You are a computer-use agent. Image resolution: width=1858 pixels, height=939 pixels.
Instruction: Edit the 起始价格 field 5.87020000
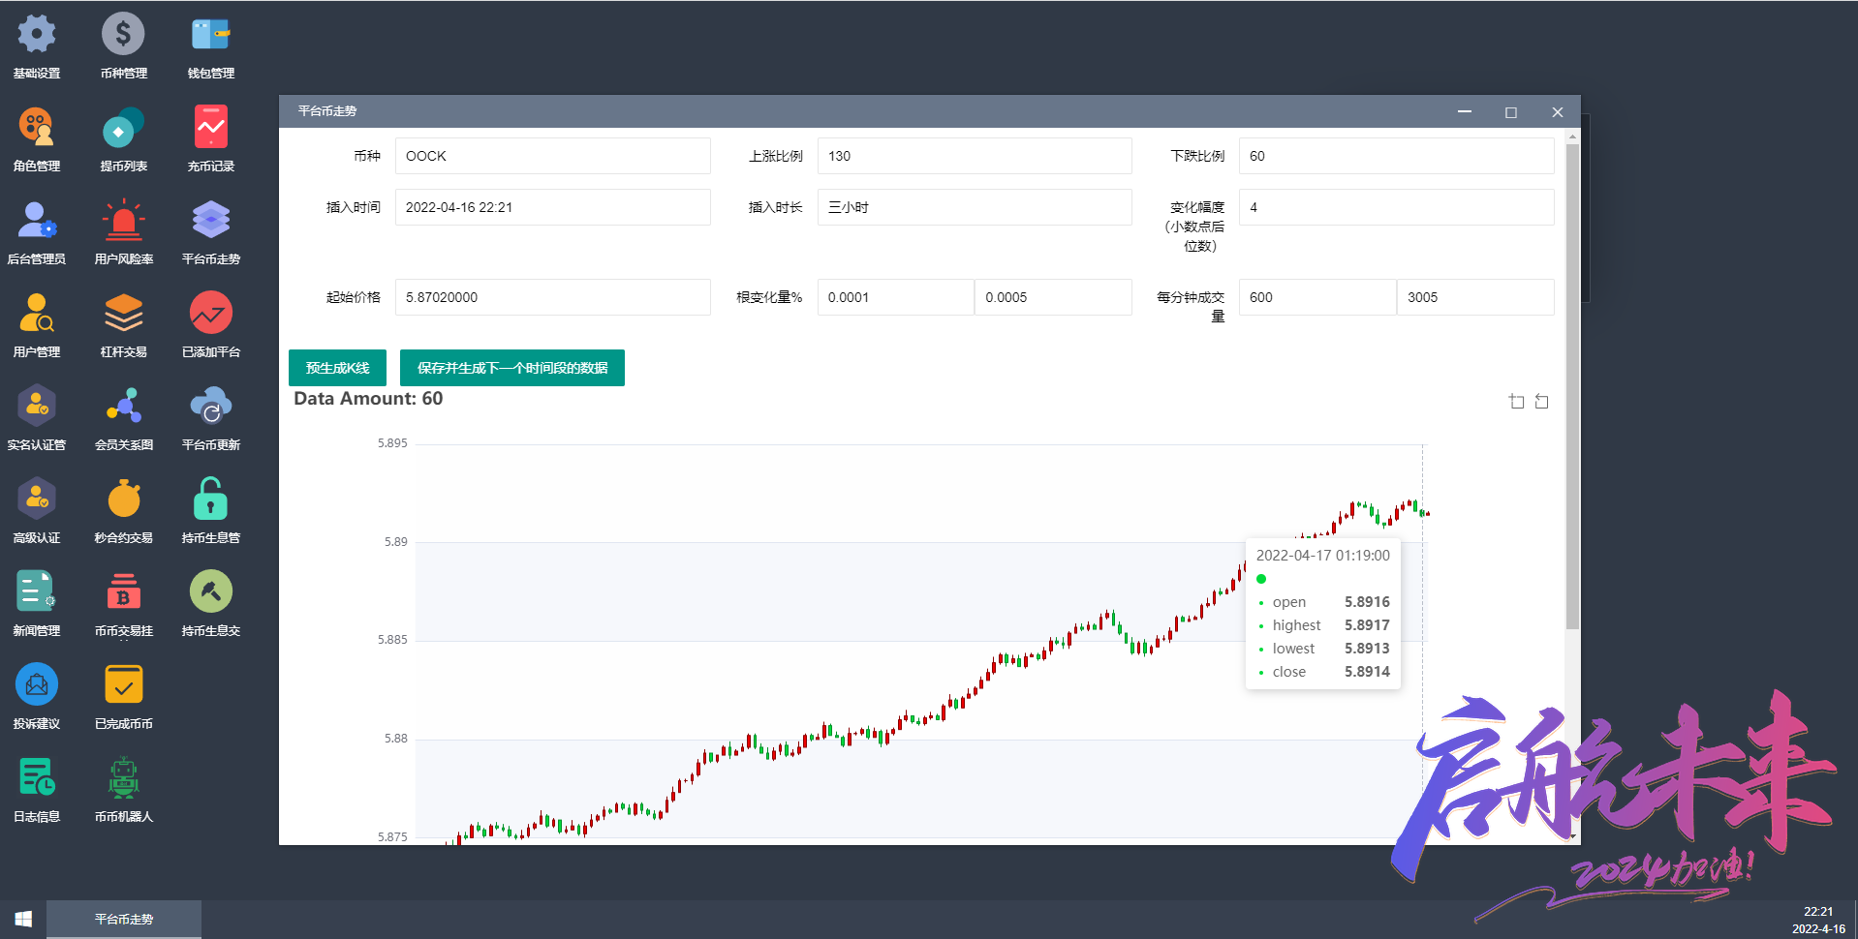pyautogui.click(x=553, y=297)
